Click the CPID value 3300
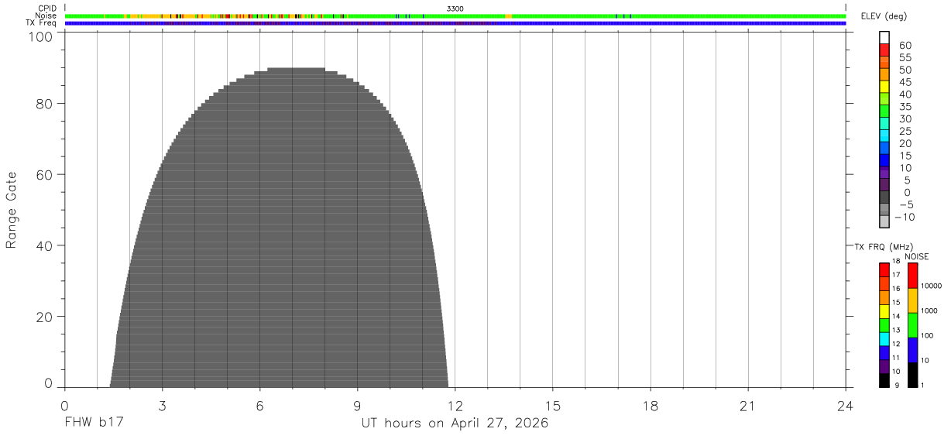Viewport: 951px width, 439px height. pyautogui.click(x=455, y=9)
